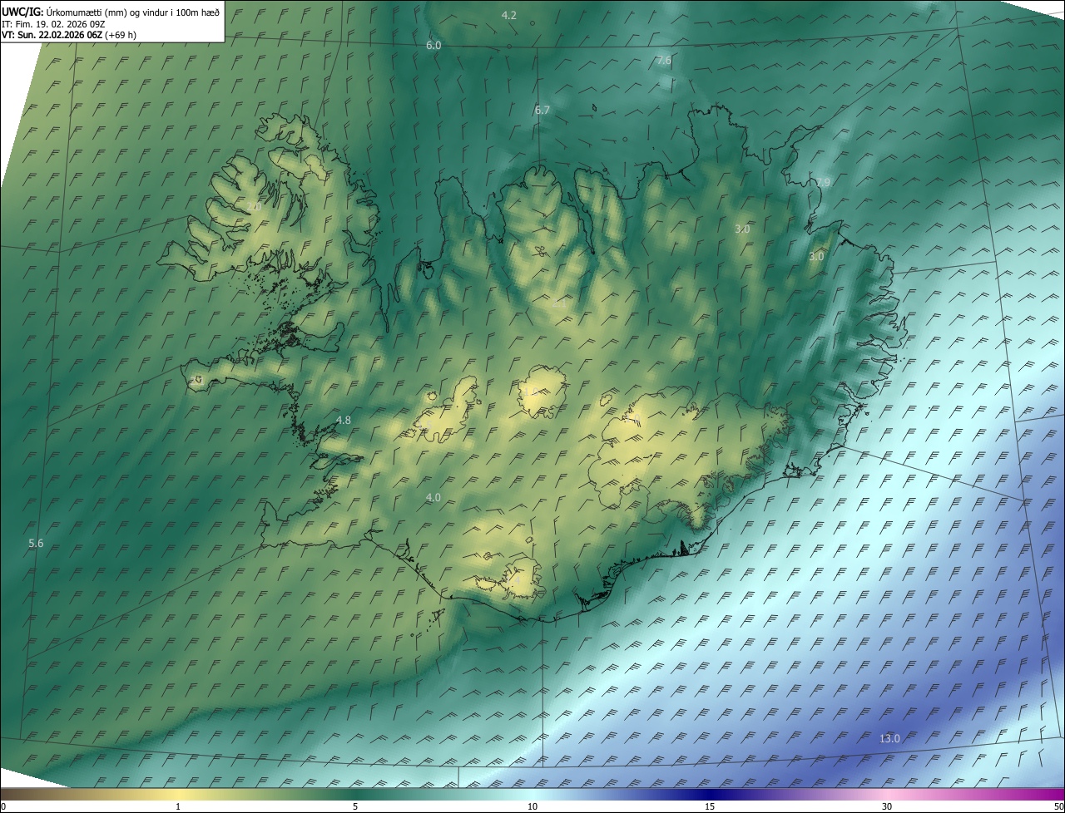
Task: Click the 4.0 value label in south Iceland
Action: coord(433,497)
